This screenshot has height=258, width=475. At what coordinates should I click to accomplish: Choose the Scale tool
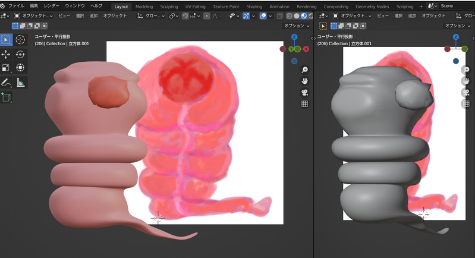6,68
